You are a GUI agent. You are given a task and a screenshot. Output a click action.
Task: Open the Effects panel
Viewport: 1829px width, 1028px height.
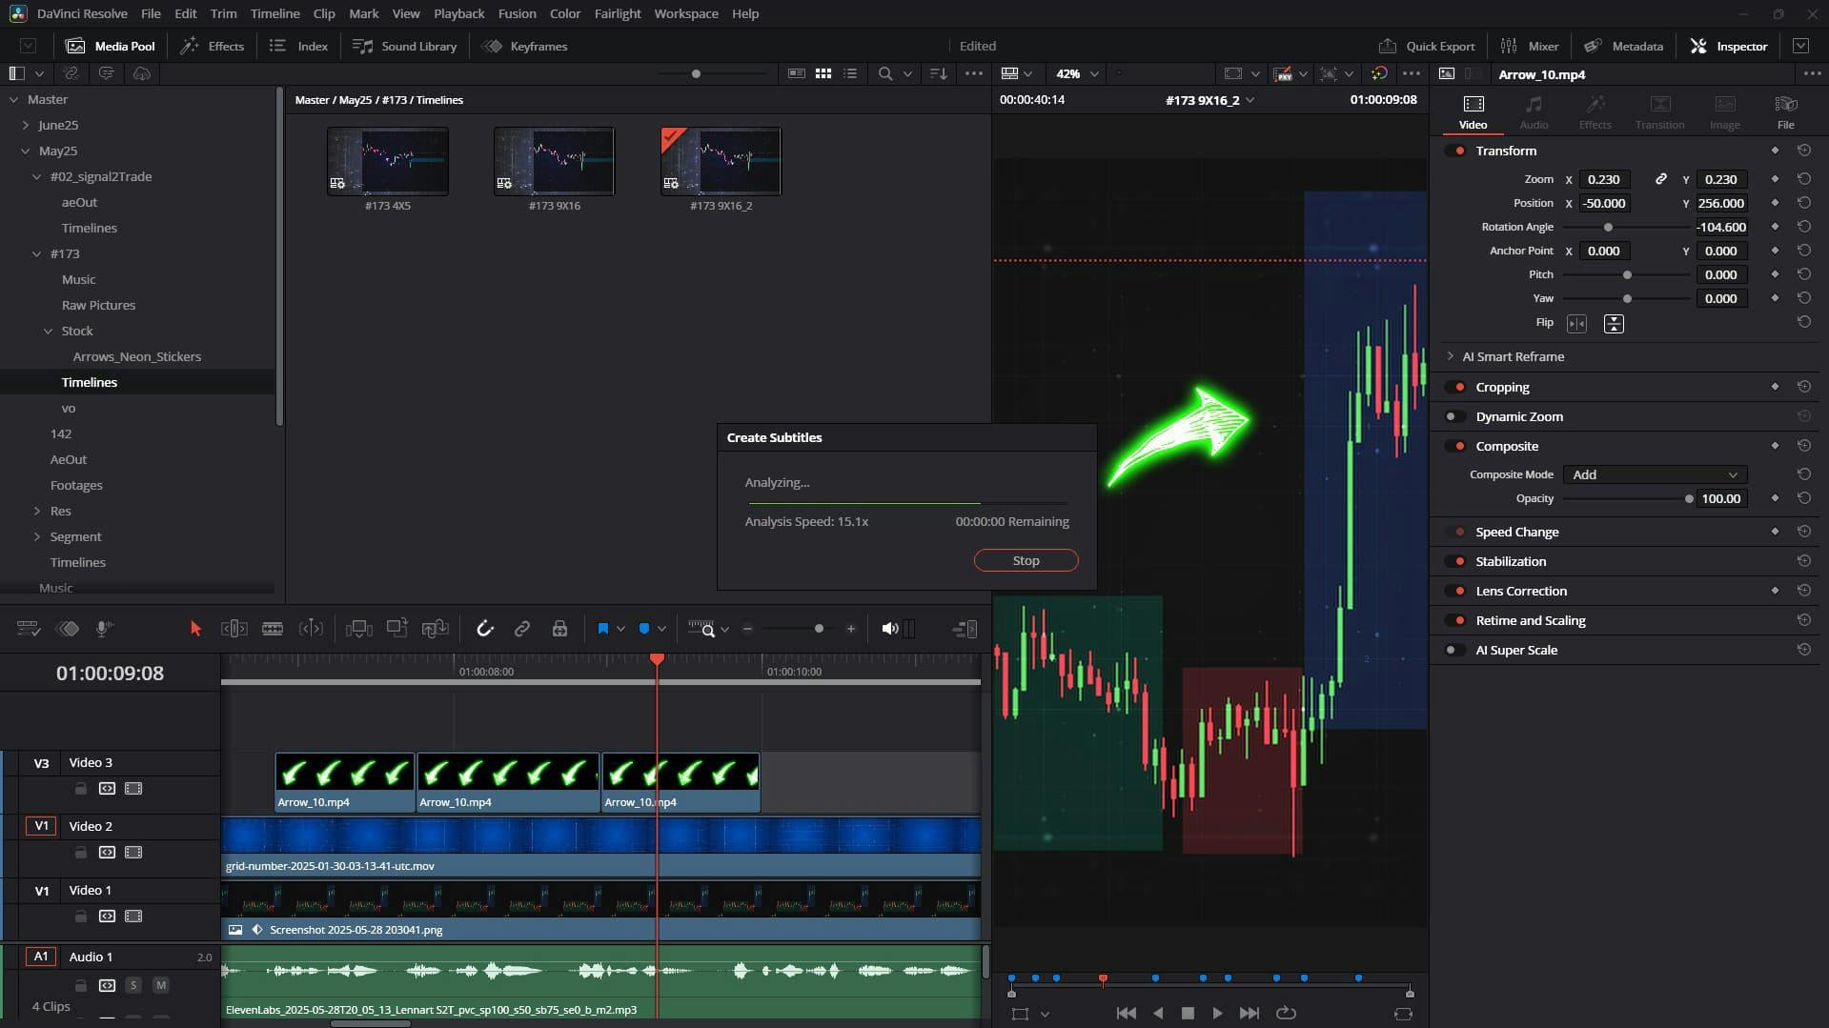[x=212, y=46]
